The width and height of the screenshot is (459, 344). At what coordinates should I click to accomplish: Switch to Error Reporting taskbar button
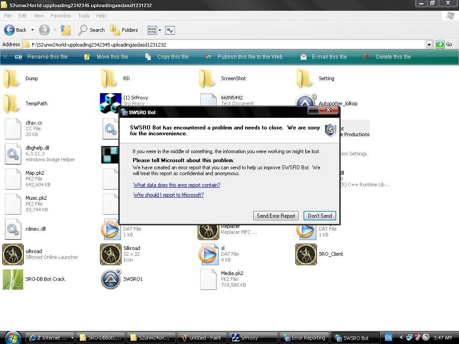tap(304, 338)
